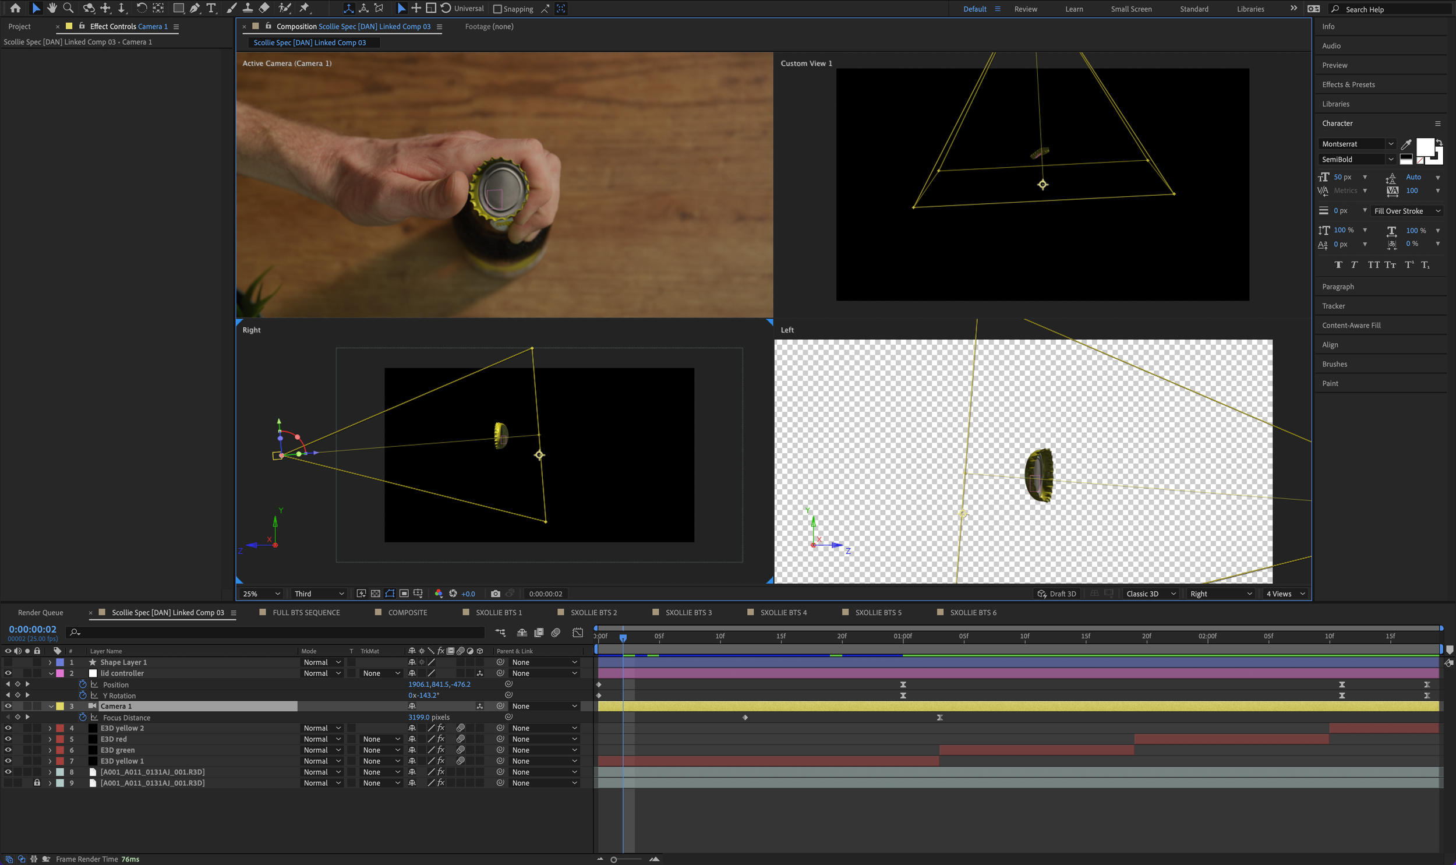Image resolution: width=1456 pixels, height=865 pixels.
Task: Collapse the lid controller layer
Action: [x=51, y=673]
